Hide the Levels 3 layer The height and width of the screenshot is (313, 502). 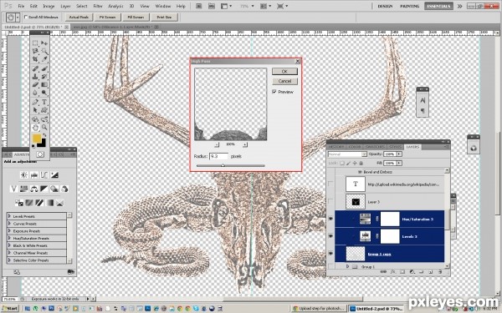coord(330,236)
